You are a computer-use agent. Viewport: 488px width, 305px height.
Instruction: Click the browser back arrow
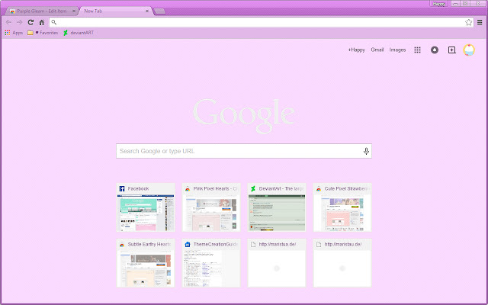coord(8,22)
